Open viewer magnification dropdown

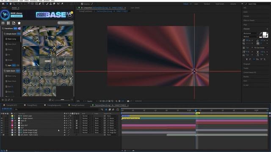pyautogui.click(x=80, y=101)
